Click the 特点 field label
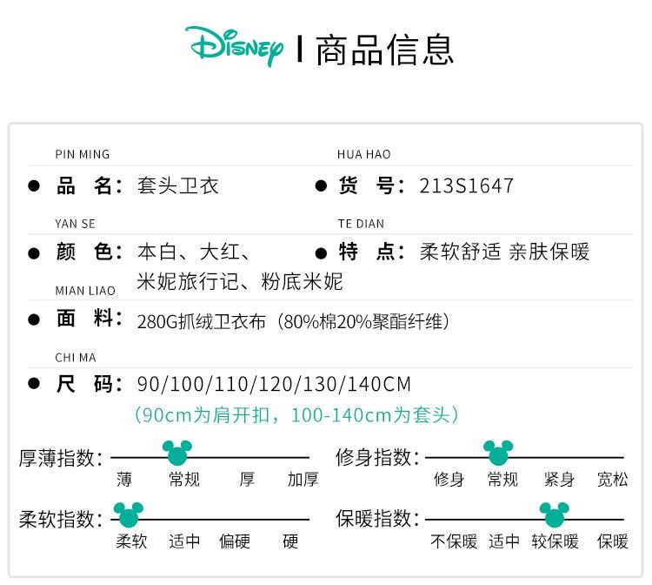The height and width of the screenshot is (585, 652). click(372, 252)
